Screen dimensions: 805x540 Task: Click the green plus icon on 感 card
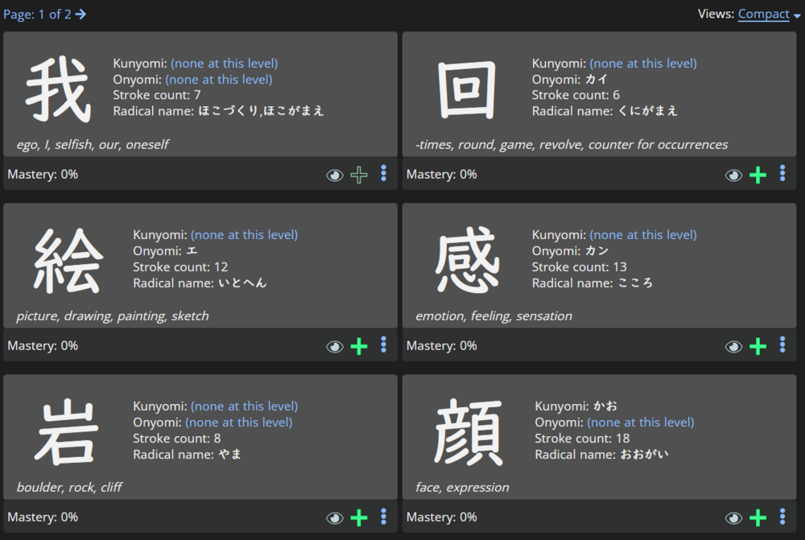(758, 346)
